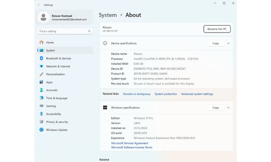Copy the device specifications
Image resolution: width=271 pixels, height=162 pixels.
pos(215,43)
